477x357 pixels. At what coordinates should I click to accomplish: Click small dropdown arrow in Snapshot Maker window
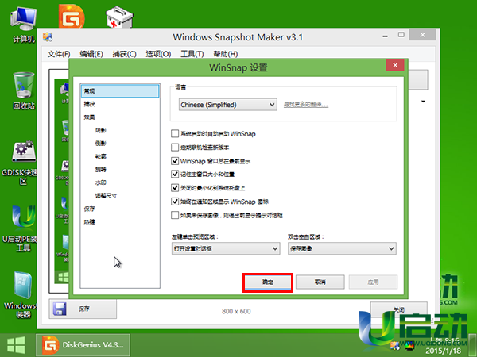pos(423,101)
